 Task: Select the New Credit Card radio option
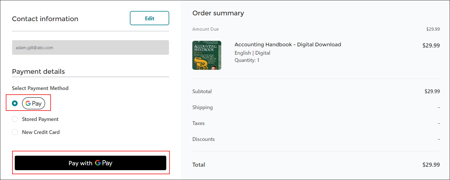pos(15,132)
